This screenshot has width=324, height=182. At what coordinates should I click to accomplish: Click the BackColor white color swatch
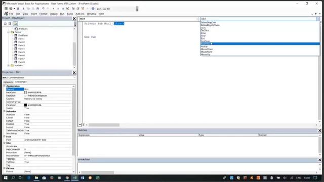pyautogui.click(x=25, y=93)
